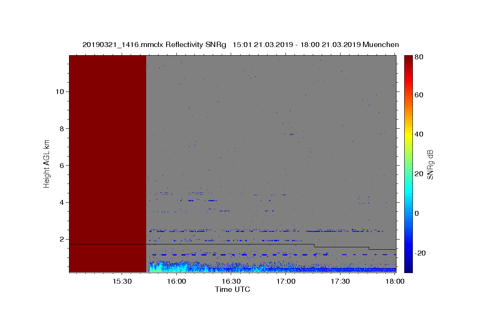The width and height of the screenshot is (490, 327).
Task: Click the colorbar value 0
Action: click(416, 213)
